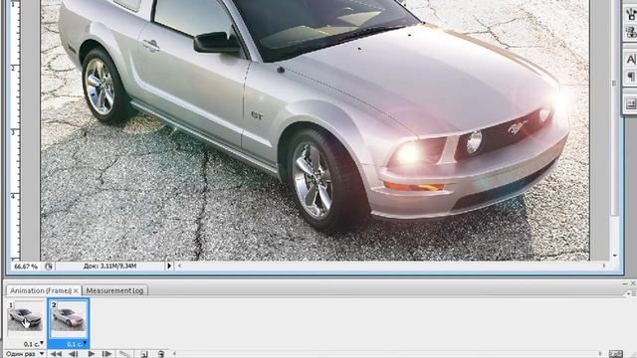
Task: Click the zoom percentage field 66,67 %
Action: tap(26, 267)
